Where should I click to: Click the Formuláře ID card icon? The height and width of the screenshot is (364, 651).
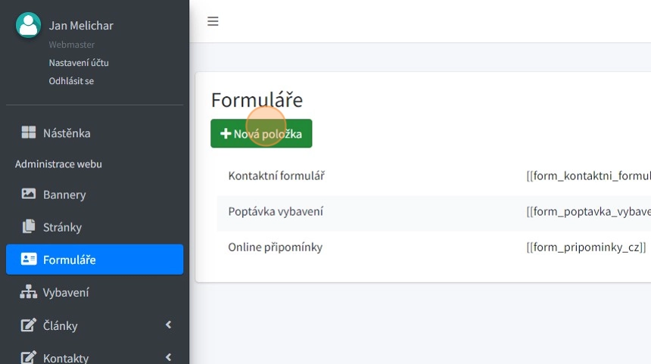point(29,260)
